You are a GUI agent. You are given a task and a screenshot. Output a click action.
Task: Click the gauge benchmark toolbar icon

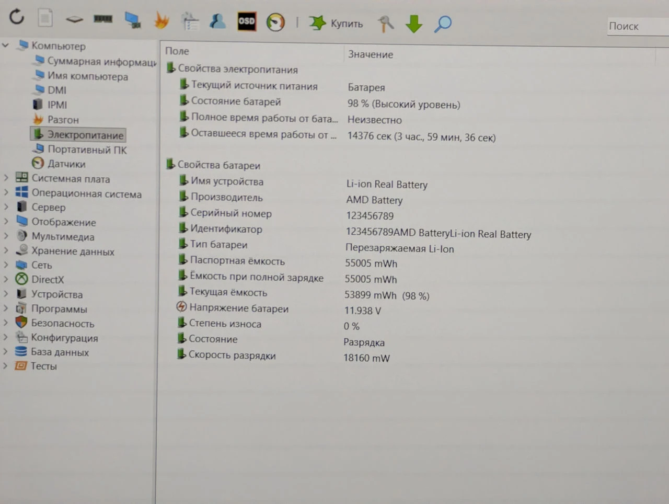tap(275, 22)
